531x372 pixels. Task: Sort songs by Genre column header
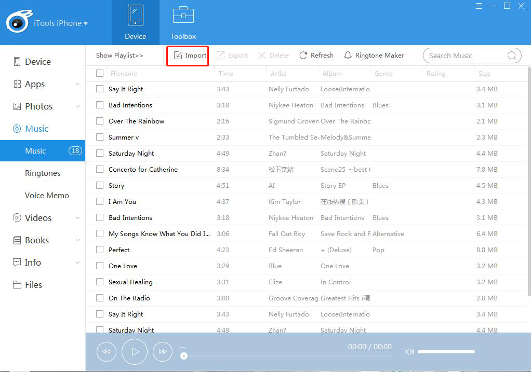(383, 73)
